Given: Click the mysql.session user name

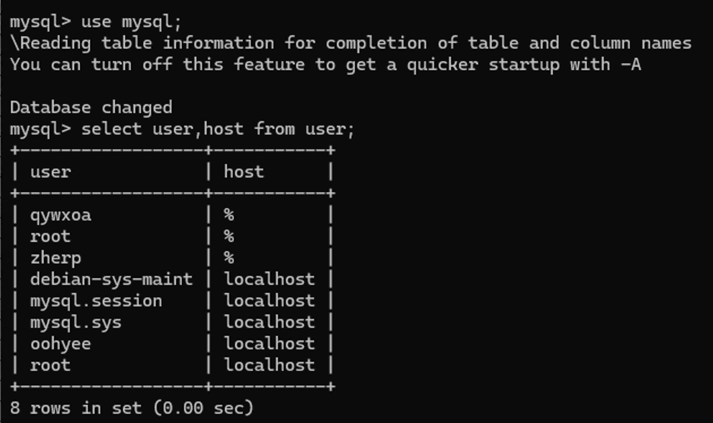Looking at the screenshot, I should [96, 301].
